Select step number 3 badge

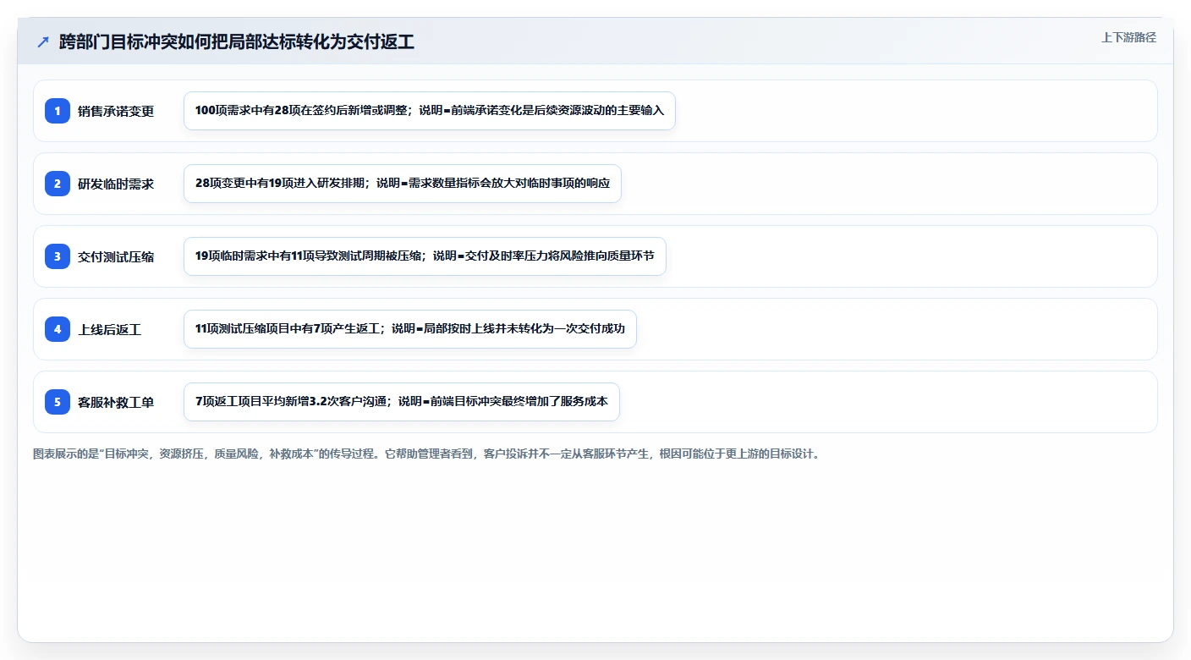tap(58, 256)
